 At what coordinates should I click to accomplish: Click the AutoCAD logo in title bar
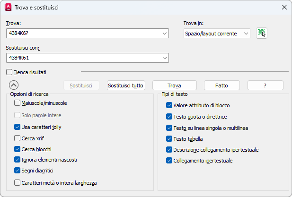pyautogui.click(x=8, y=7)
